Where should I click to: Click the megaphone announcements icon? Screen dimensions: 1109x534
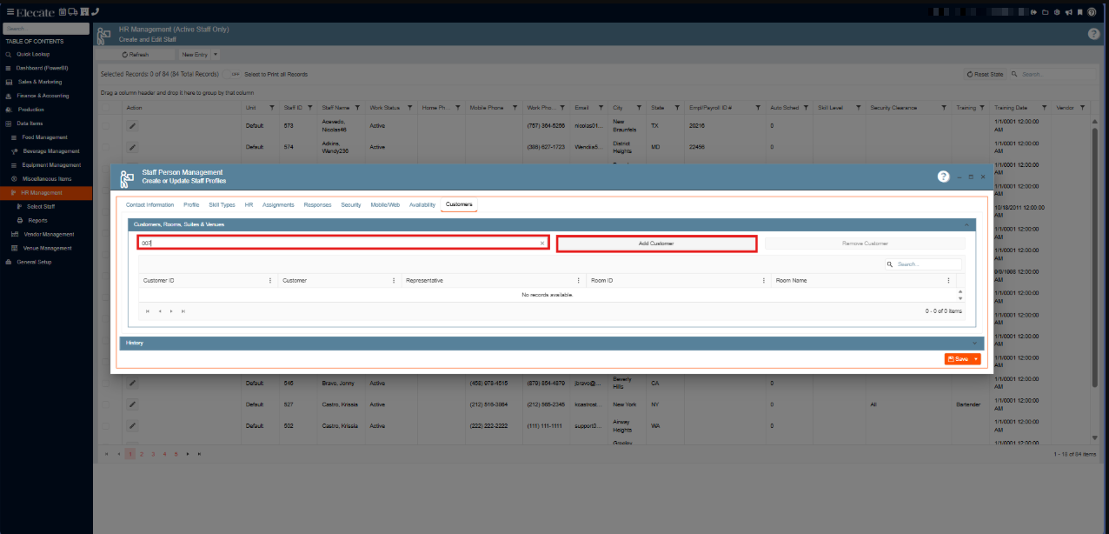1068,12
